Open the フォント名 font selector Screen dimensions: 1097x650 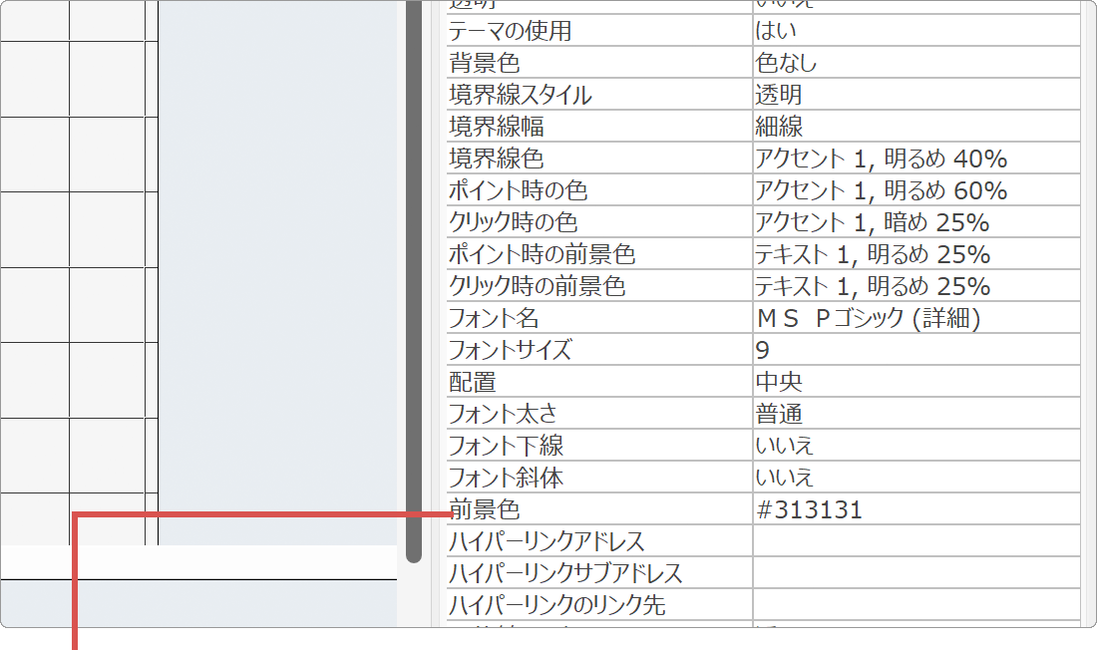point(913,317)
